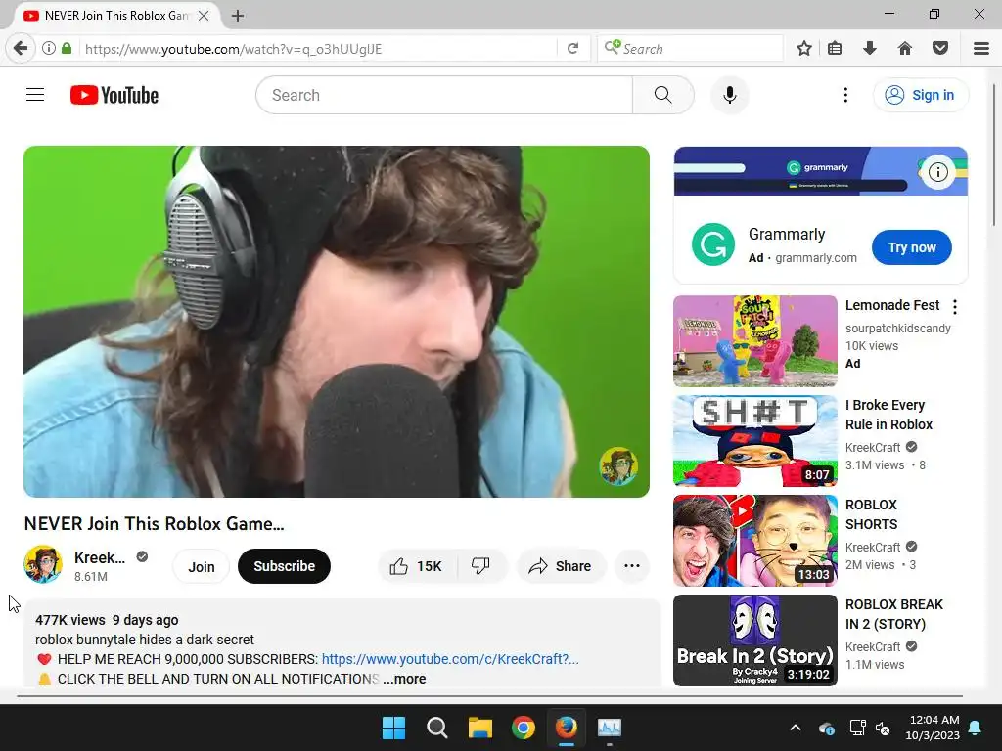Reload the page in Firefox

coord(572,49)
